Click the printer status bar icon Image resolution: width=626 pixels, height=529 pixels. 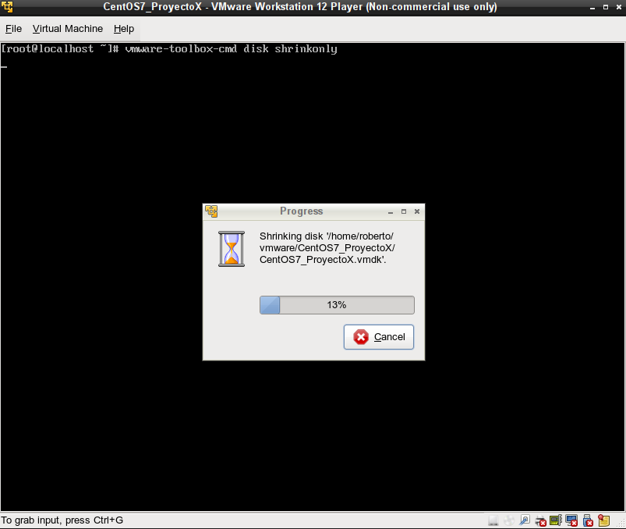[540, 520]
